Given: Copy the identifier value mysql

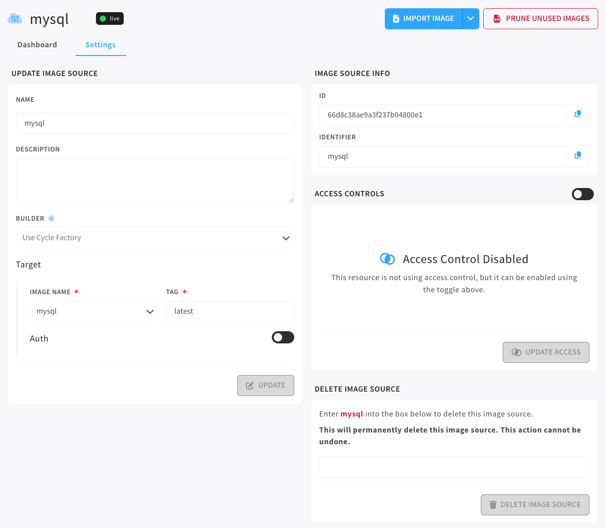Looking at the screenshot, I should (578, 156).
